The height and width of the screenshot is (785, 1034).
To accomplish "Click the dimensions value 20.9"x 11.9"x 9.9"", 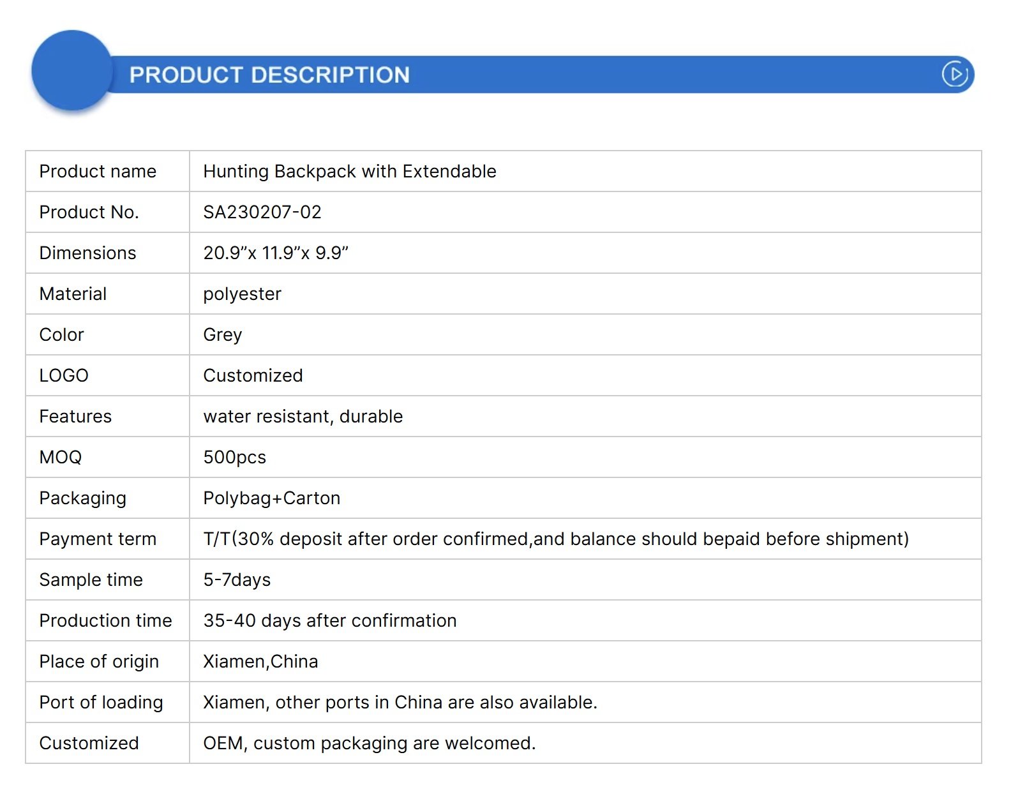I will [276, 253].
